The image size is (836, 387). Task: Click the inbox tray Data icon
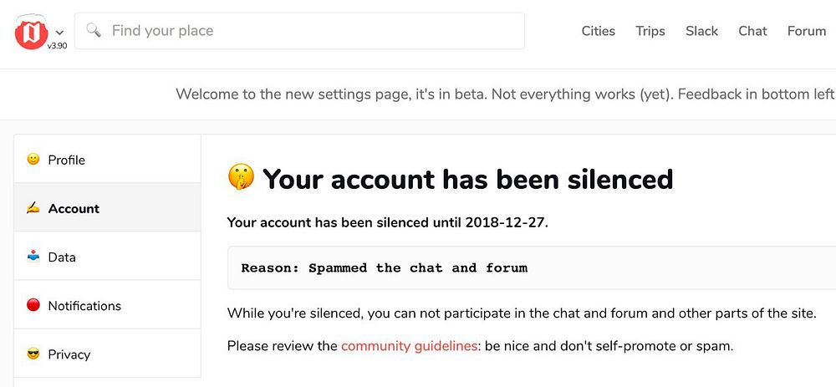click(x=33, y=257)
